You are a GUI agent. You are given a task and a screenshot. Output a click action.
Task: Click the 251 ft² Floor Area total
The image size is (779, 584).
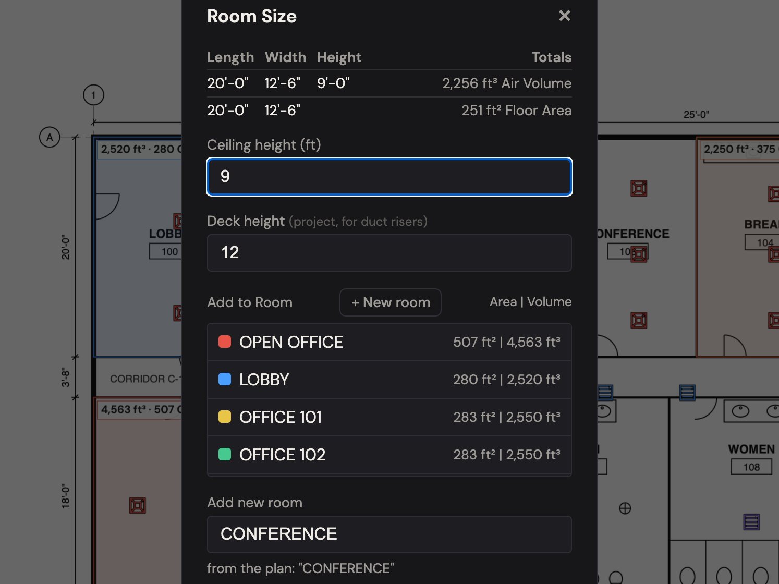pos(516,111)
